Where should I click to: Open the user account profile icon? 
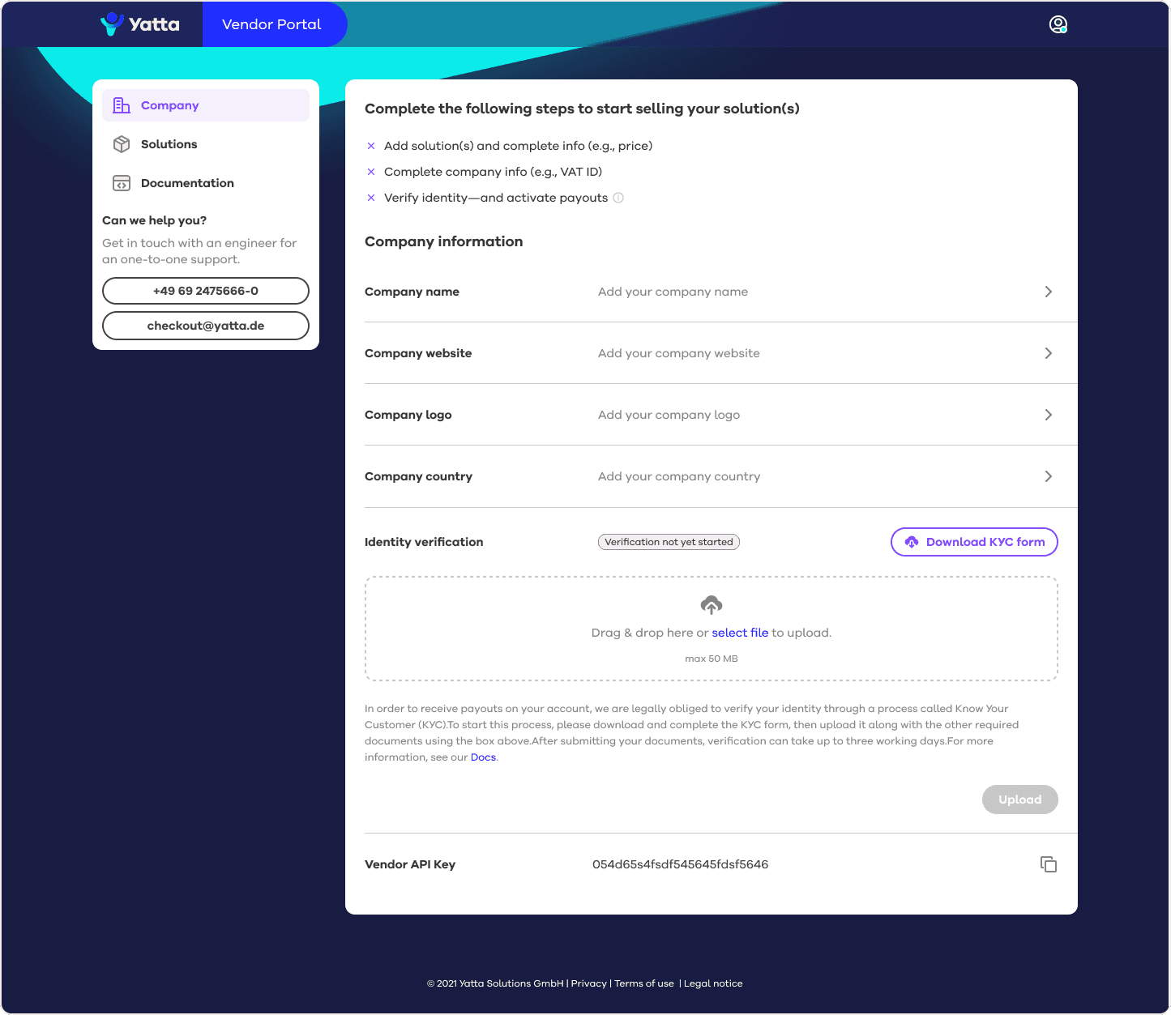click(x=1058, y=24)
